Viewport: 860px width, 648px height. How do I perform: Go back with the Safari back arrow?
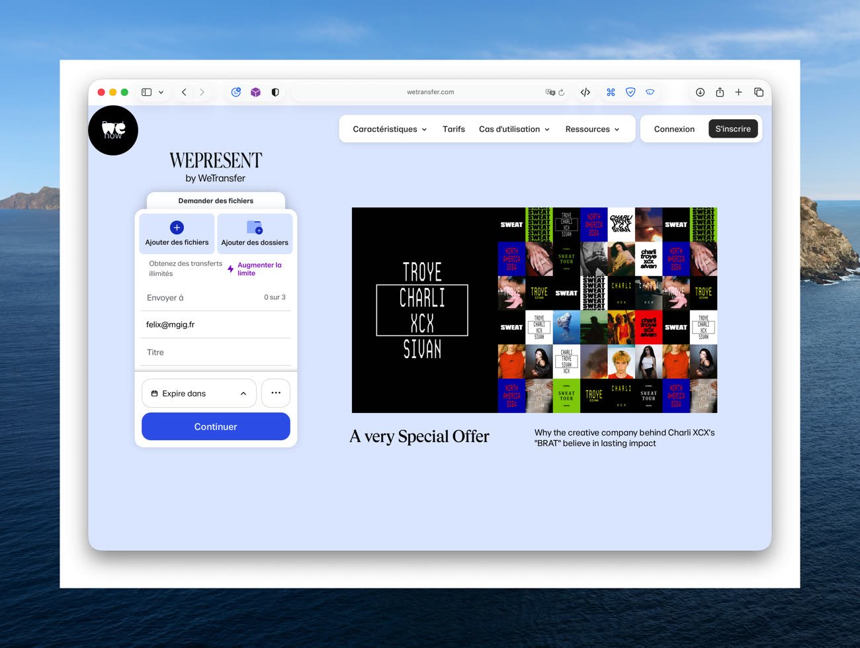click(184, 92)
